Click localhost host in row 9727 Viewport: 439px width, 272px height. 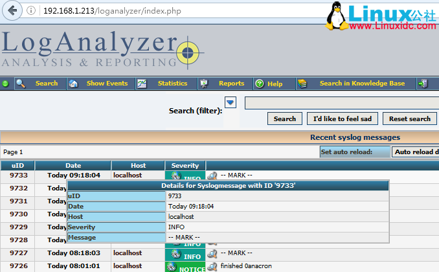128,253
